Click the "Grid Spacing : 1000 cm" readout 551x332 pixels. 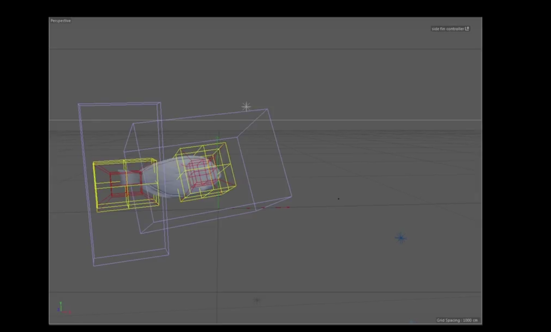pyautogui.click(x=457, y=320)
